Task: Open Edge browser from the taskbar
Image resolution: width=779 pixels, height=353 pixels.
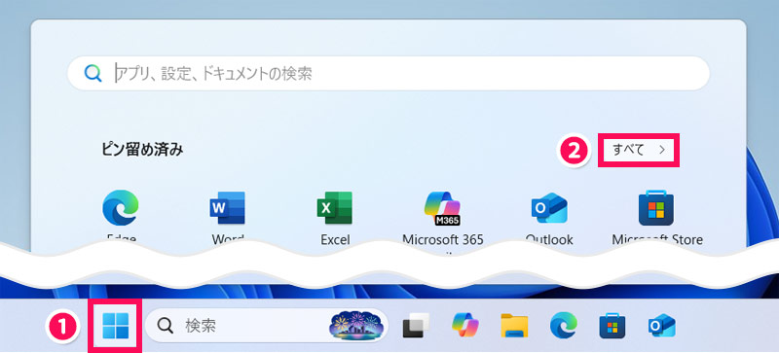Action: pyautogui.click(x=564, y=326)
